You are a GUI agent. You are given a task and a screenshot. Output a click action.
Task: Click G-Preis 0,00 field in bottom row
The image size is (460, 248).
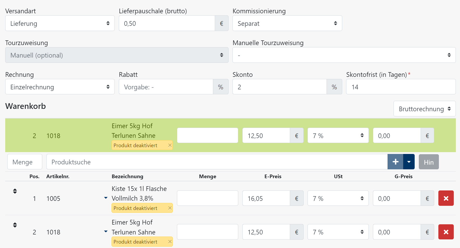click(x=397, y=232)
